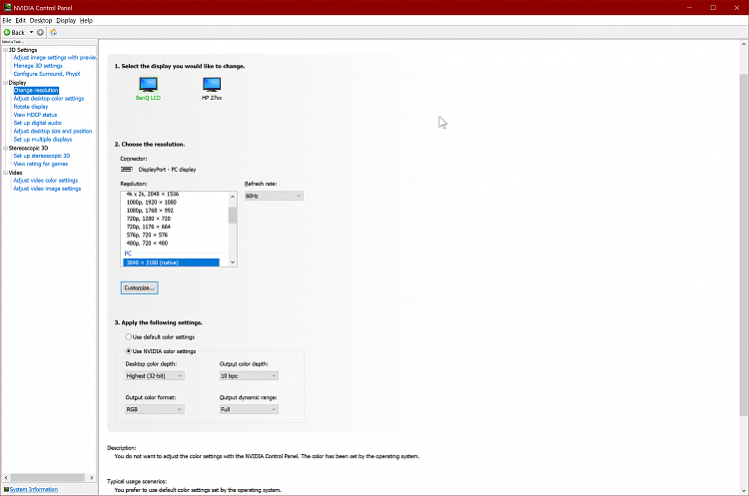Open Output color format dropdown
Image resolution: width=749 pixels, height=496 pixels.
[155, 409]
